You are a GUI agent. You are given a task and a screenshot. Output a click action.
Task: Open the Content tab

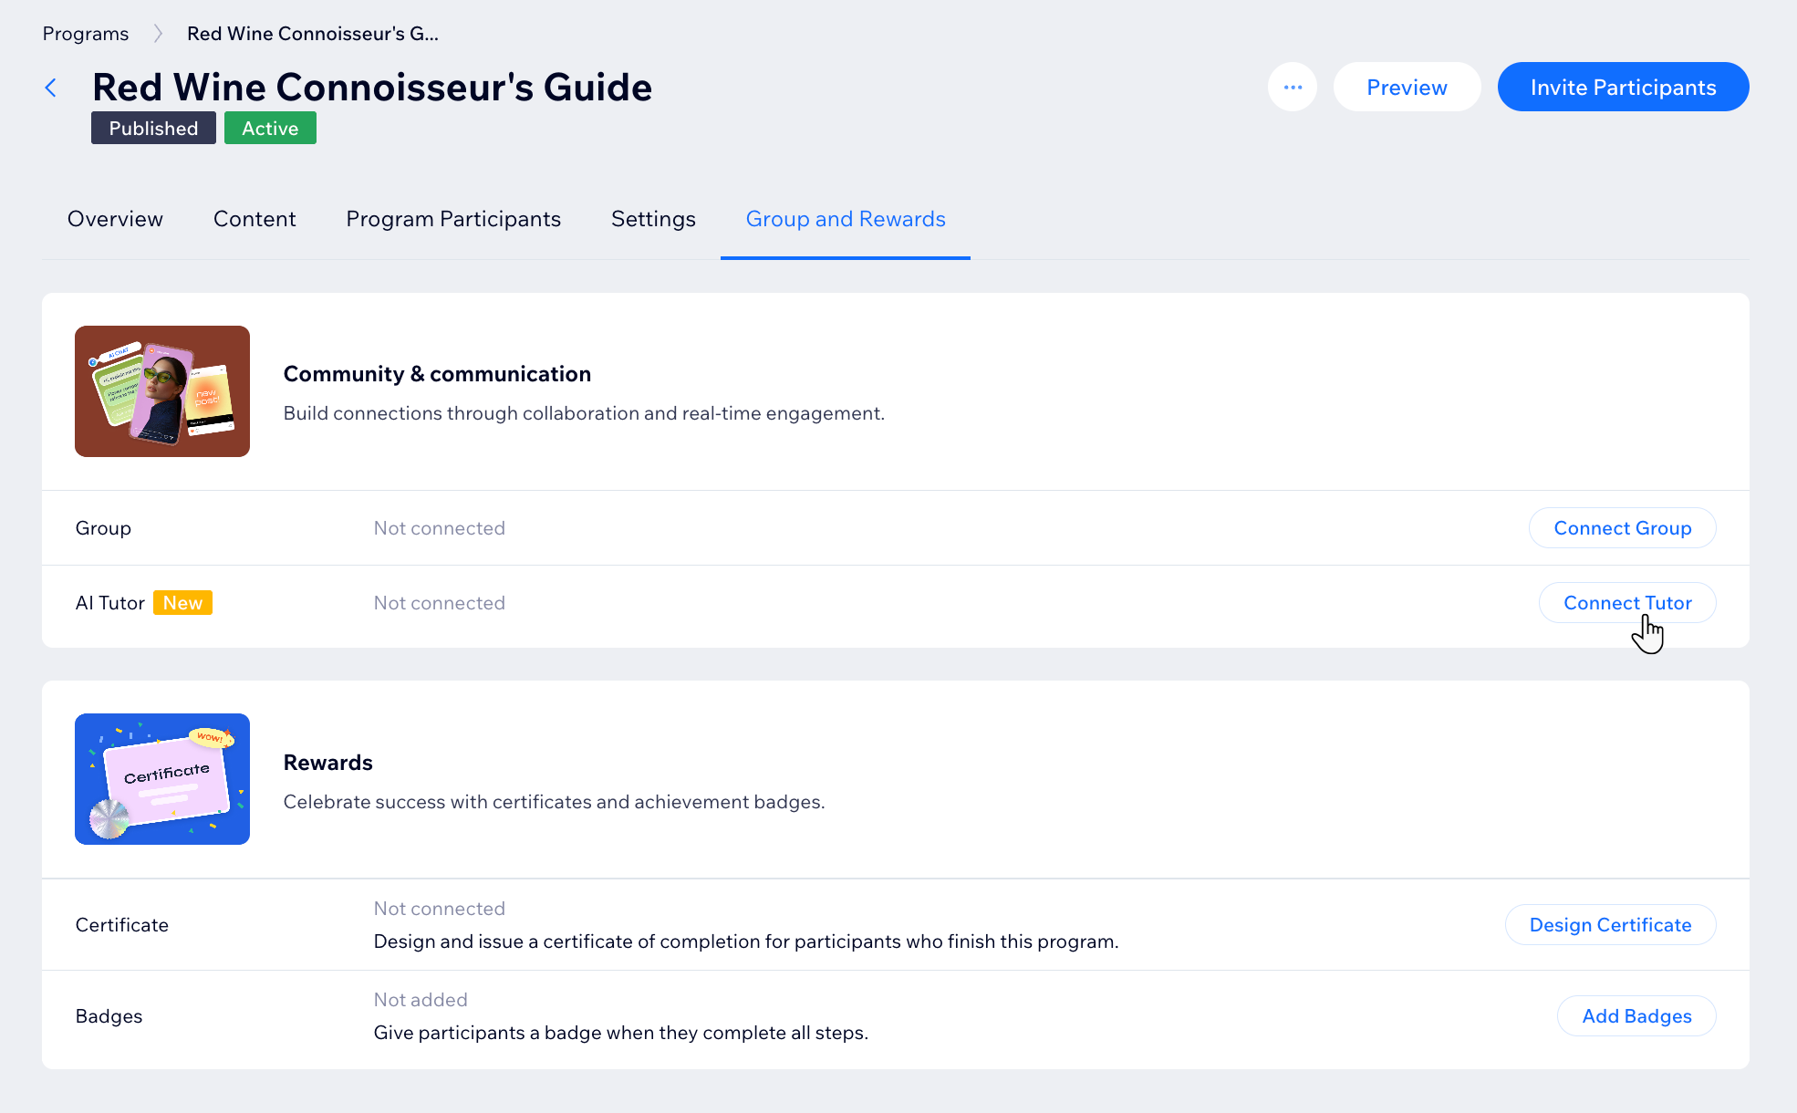pos(254,219)
